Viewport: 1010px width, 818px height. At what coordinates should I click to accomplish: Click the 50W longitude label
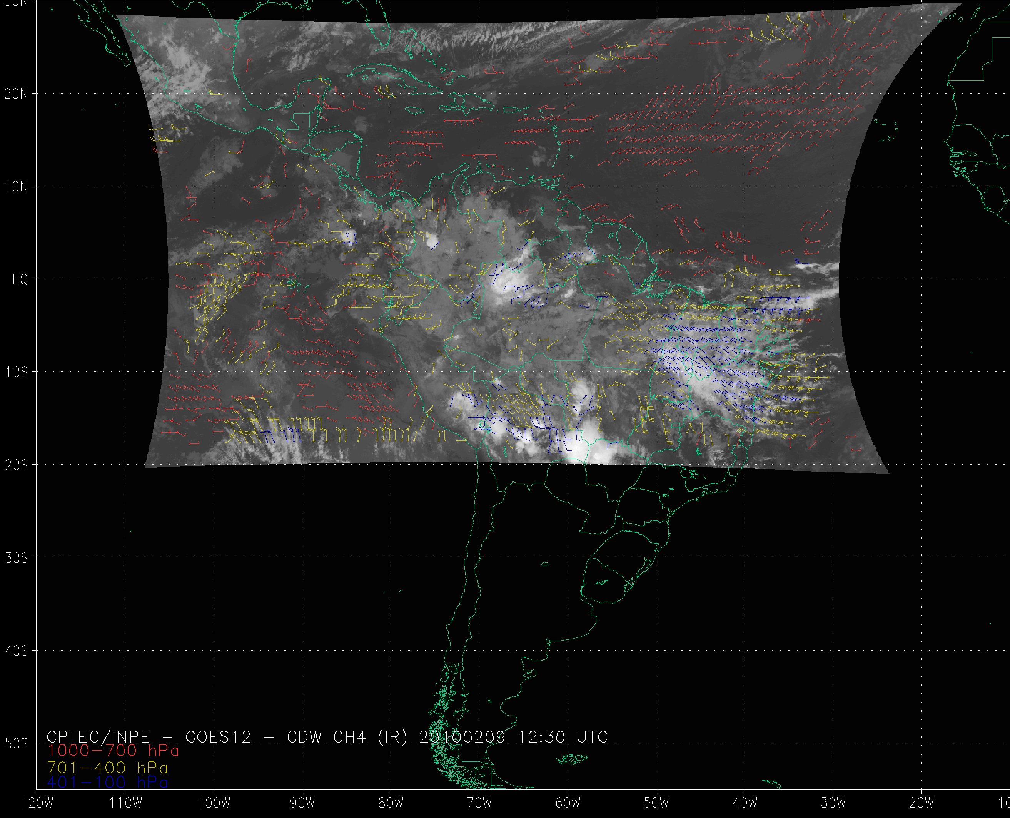[656, 803]
